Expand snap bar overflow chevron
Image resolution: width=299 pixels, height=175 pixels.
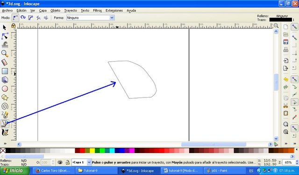point(295,144)
